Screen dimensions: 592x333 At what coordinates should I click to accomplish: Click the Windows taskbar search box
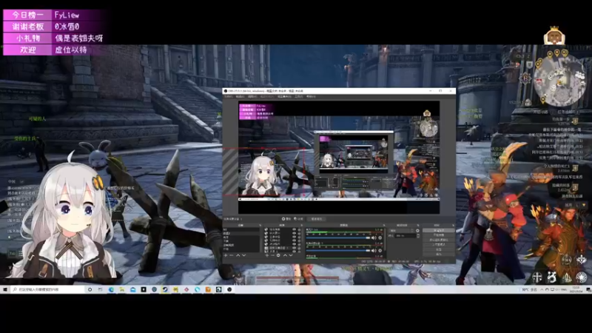point(47,289)
